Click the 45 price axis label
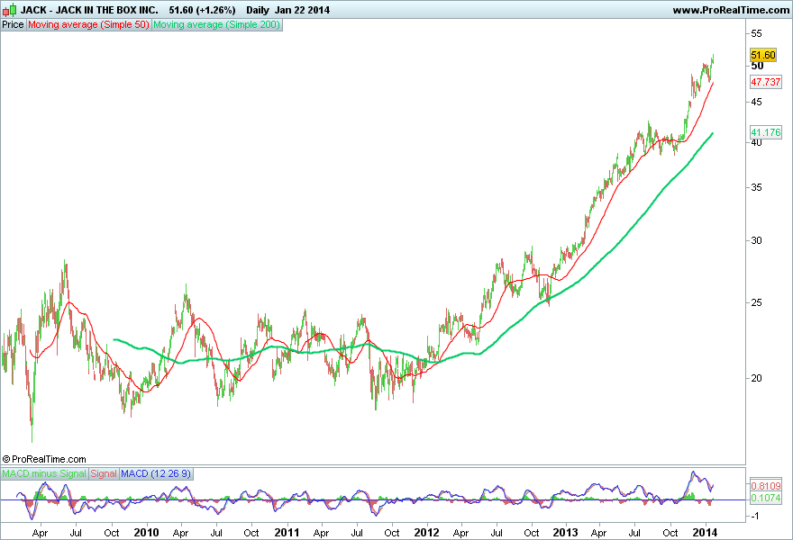793x540 pixels. point(756,102)
